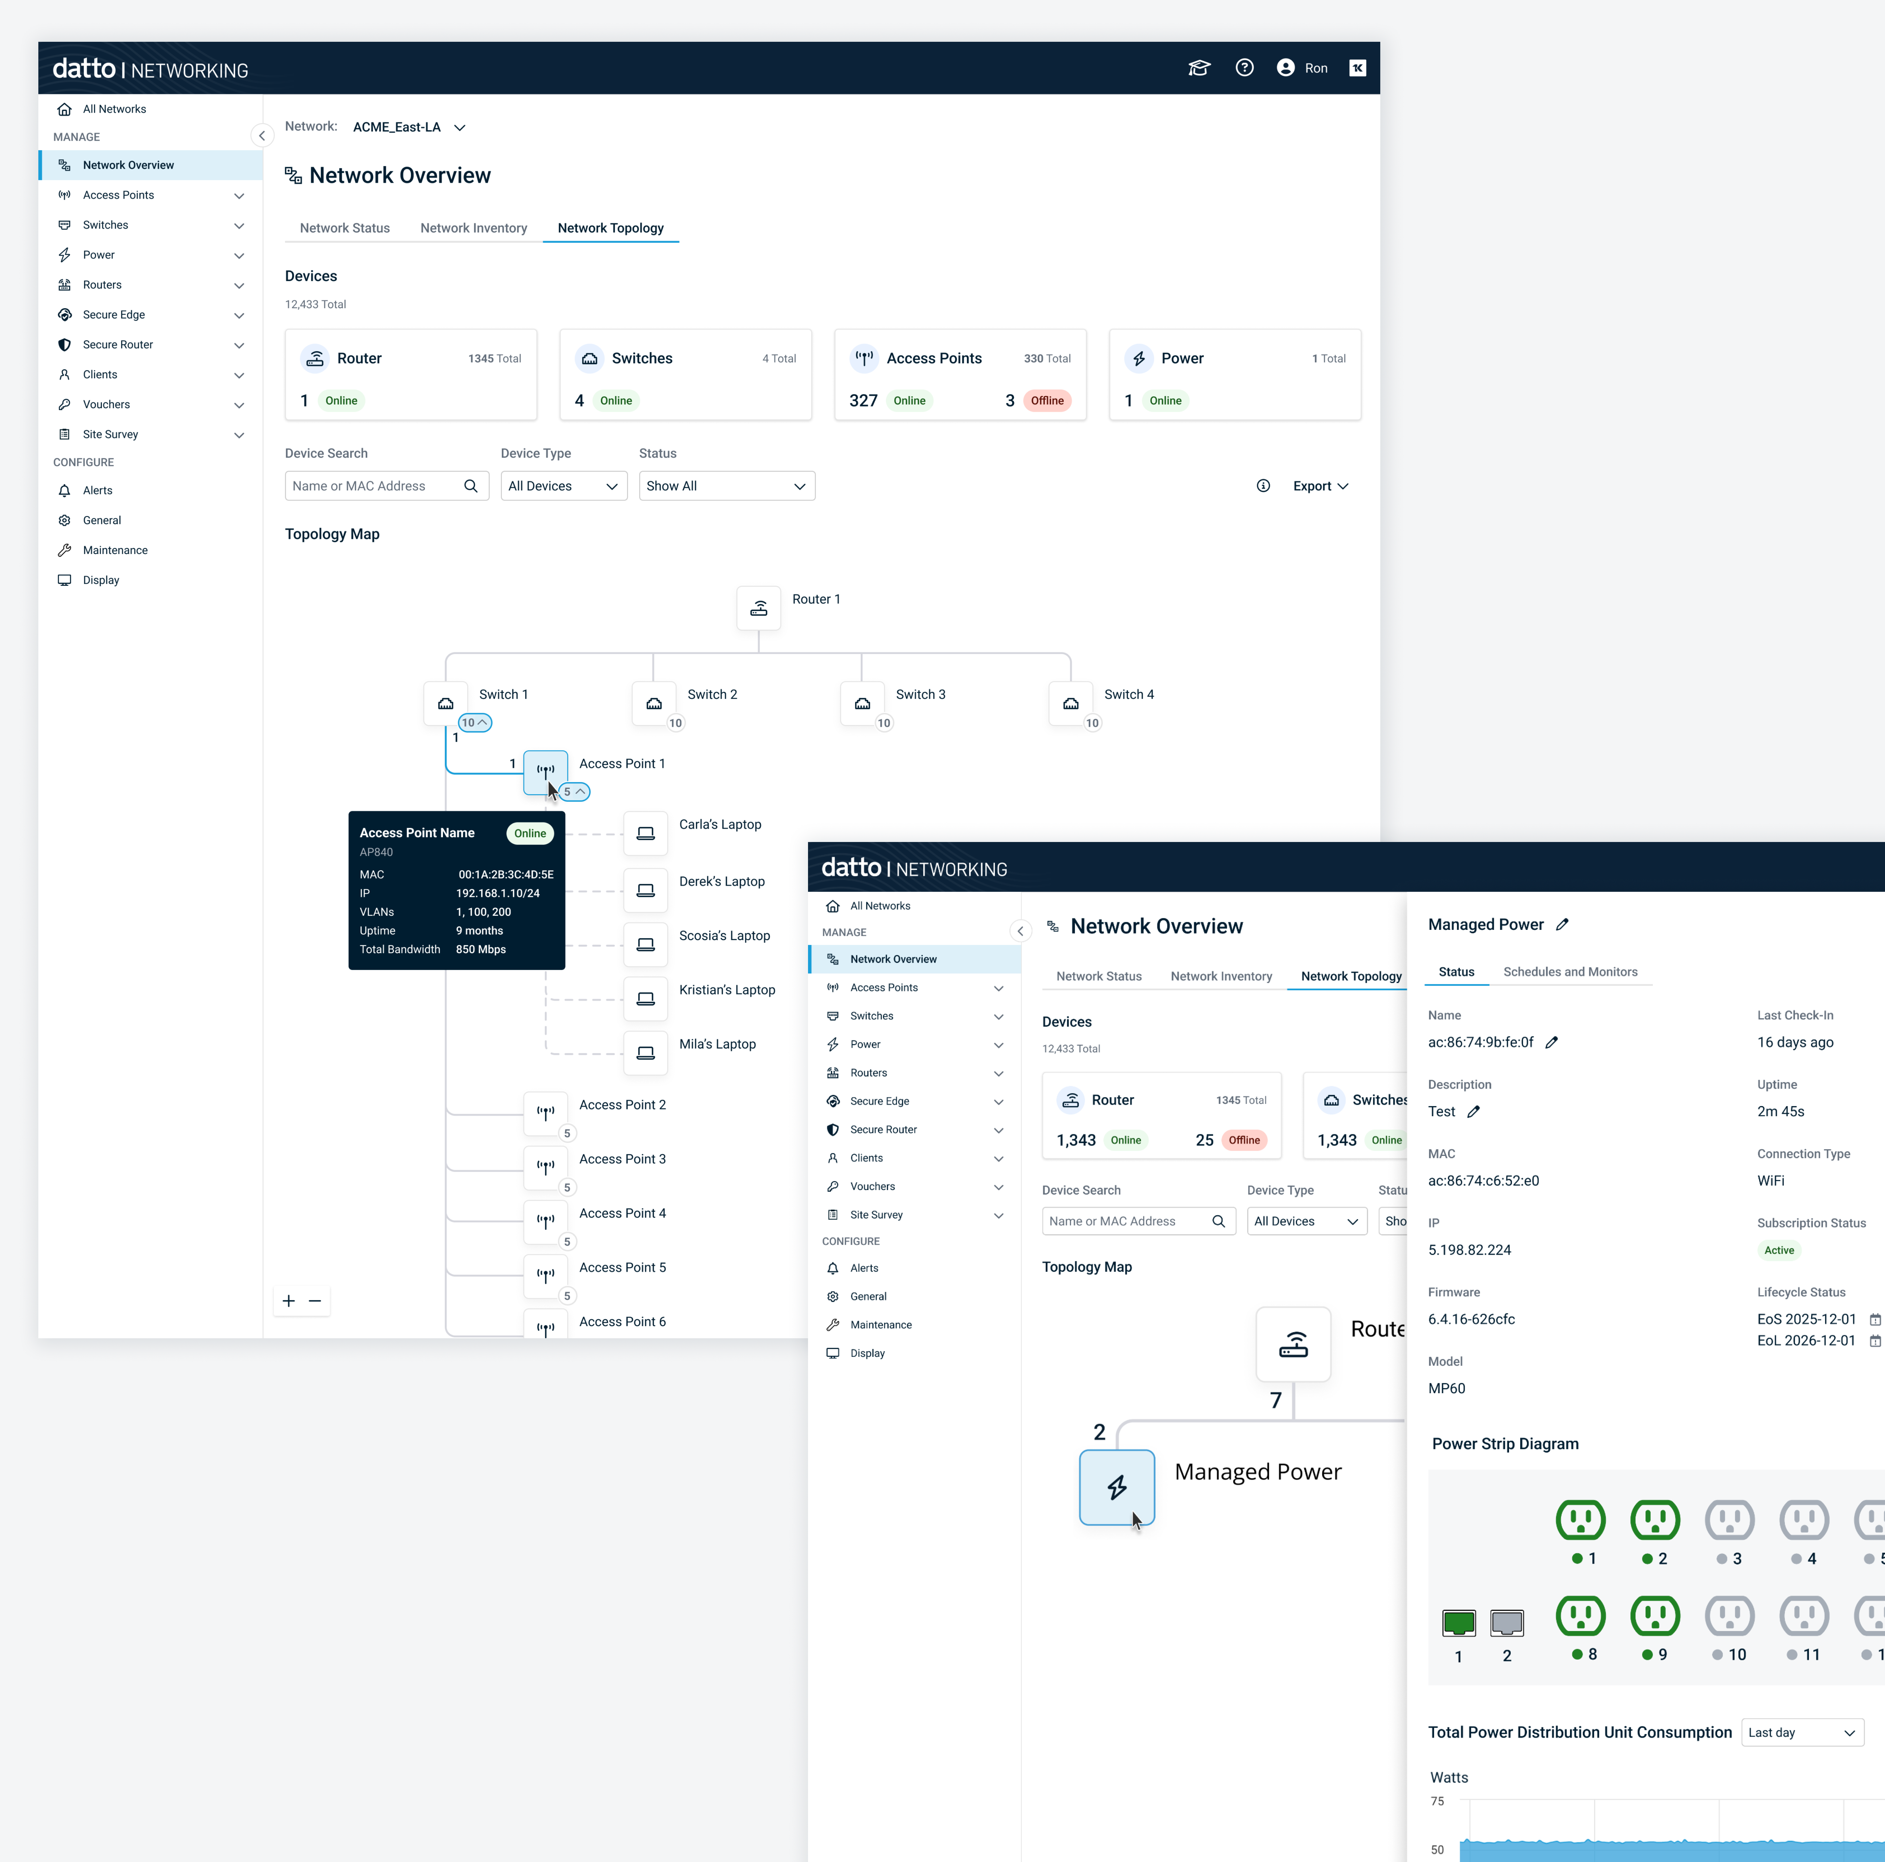Collapse Switch 1 children badge
This screenshot has width=1885, height=1862.
pyautogui.click(x=475, y=723)
